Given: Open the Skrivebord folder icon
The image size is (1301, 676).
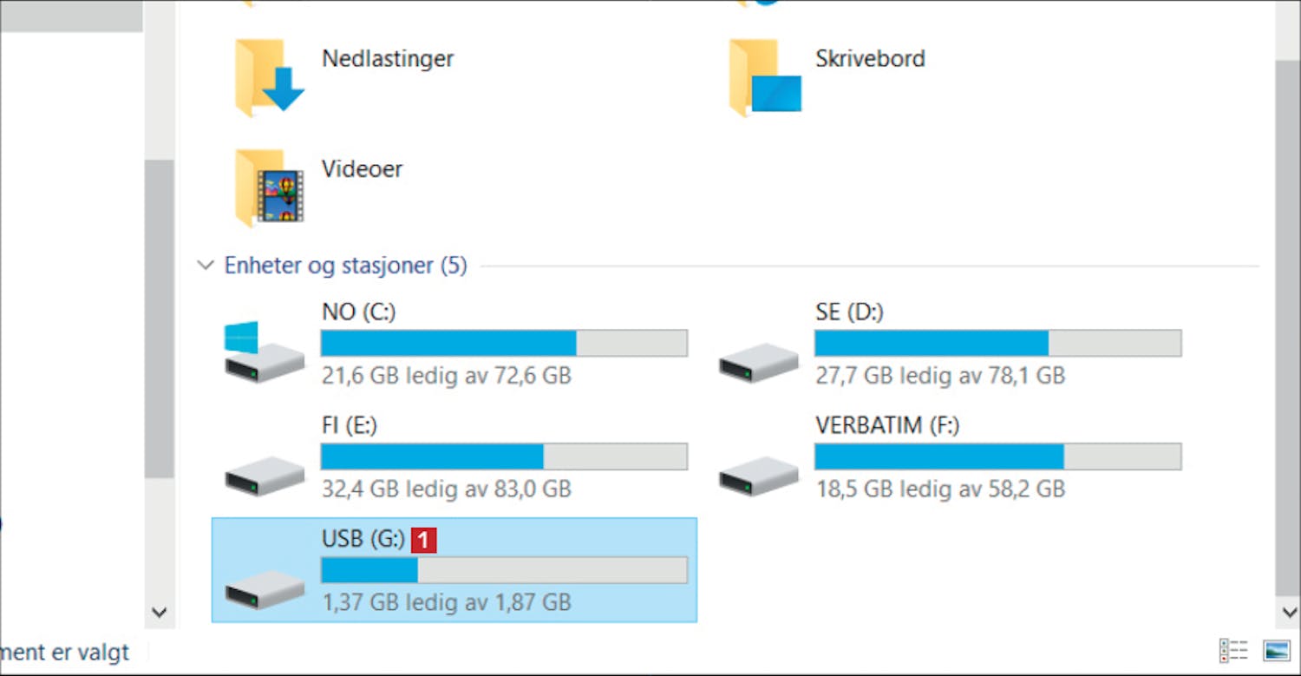Looking at the screenshot, I should click(x=765, y=78).
